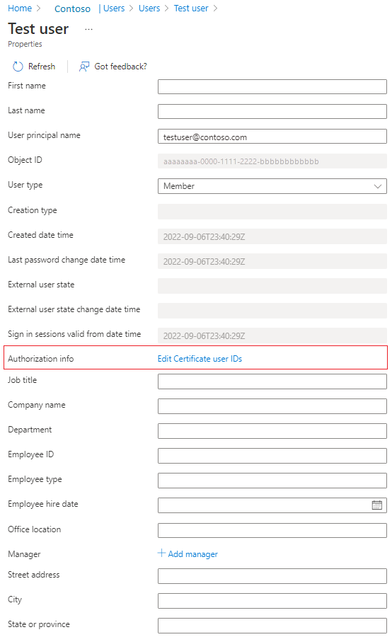392x637 pixels.
Task: Open the Member user type combo box
Action: tap(272, 186)
